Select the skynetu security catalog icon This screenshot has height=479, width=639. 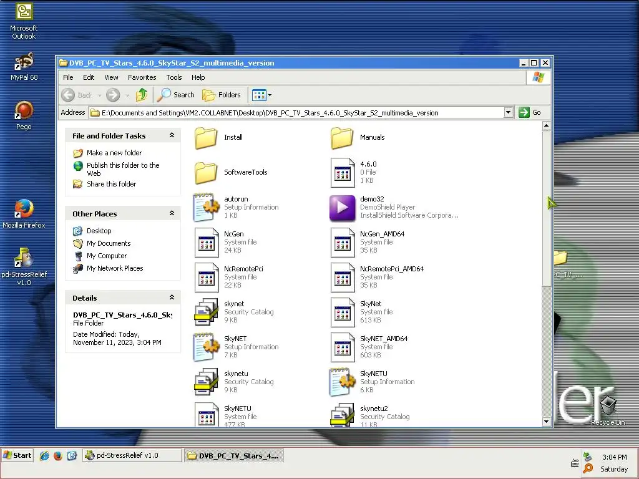point(206,382)
